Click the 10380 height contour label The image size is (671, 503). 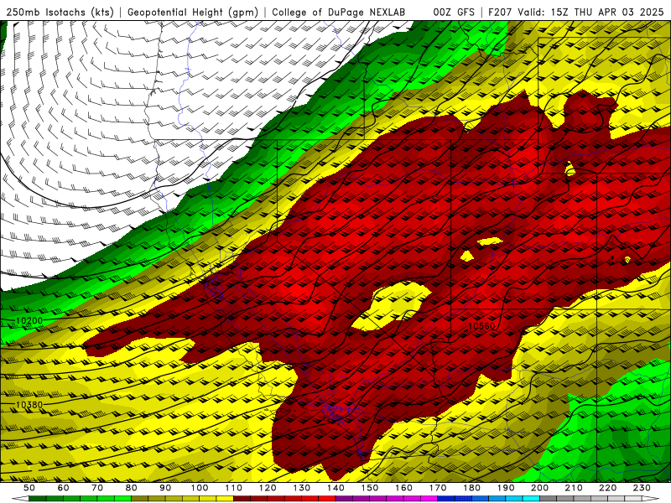point(29,404)
